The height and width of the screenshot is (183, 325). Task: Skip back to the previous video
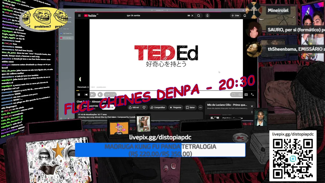(86, 95)
